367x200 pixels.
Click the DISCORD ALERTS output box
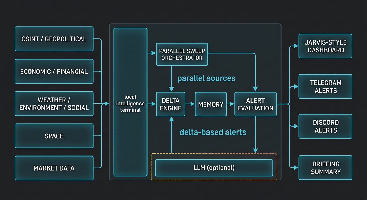click(325, 126)
